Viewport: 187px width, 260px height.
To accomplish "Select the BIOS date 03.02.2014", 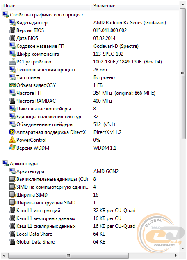I will (104, 38).
